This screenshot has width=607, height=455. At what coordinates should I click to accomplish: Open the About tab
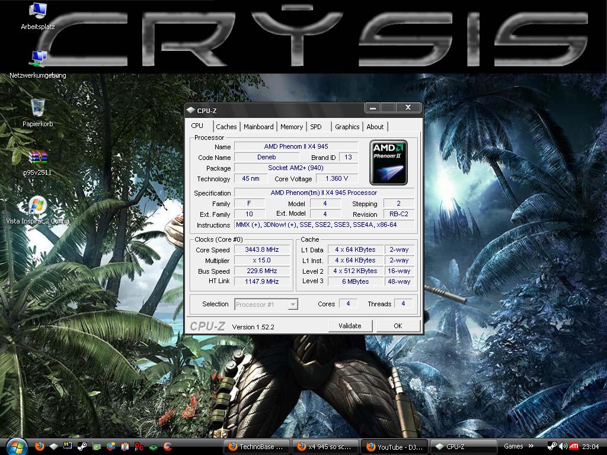pos(375,127)
